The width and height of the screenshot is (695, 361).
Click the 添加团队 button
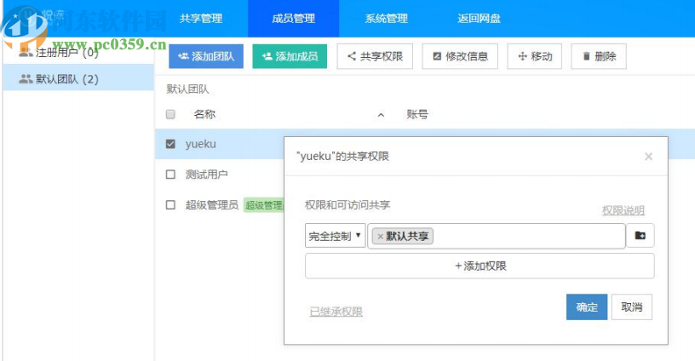(x=206, y=56)
